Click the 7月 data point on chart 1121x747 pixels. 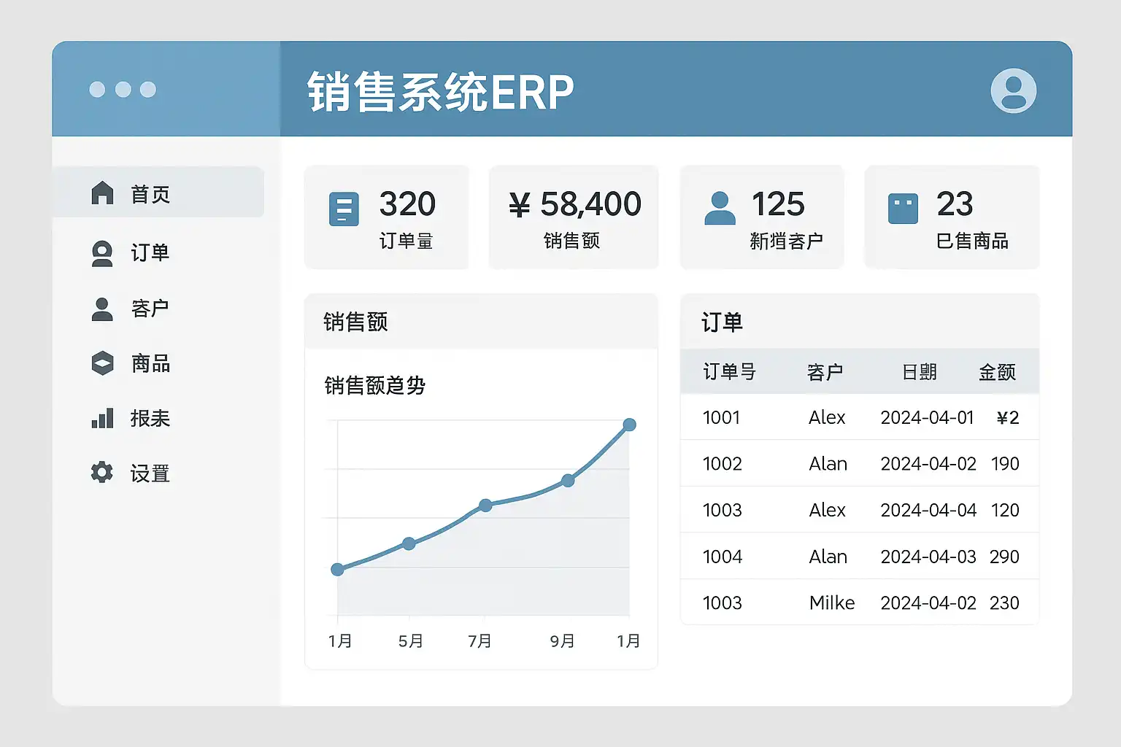(x=485, y=505)
